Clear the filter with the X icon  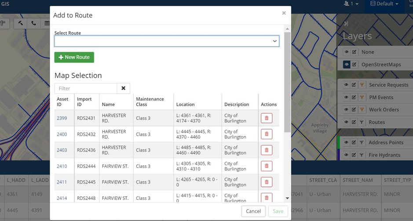point(124,88)
